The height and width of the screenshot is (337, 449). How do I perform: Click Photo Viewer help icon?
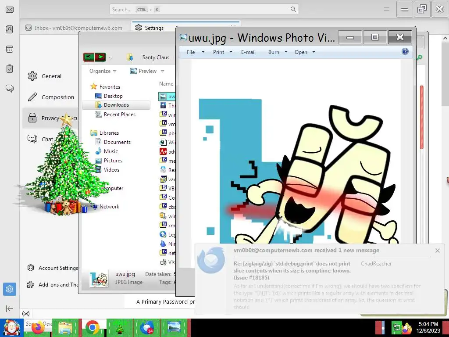[x=405, y=52]
